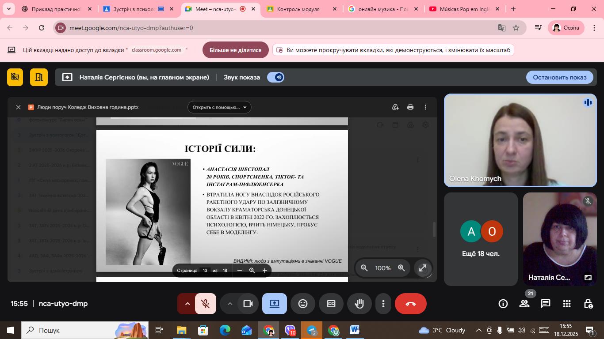Viewport: 604px width, 339px height.
Task: Toggle the Звук показа audio switch
Action: point(275,77)
